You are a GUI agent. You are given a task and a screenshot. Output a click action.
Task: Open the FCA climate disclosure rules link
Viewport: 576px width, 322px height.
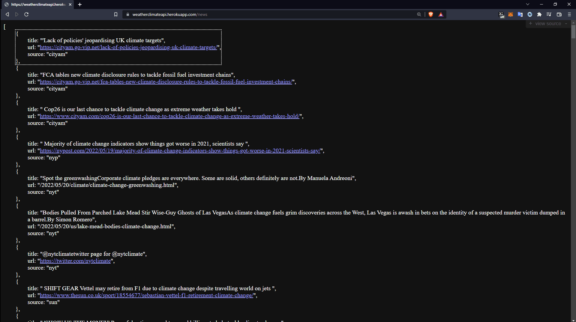click(166, 82)
